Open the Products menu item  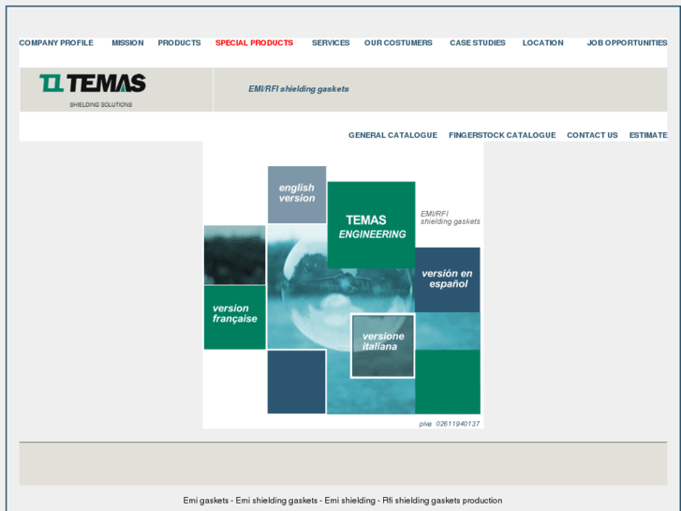179,42
